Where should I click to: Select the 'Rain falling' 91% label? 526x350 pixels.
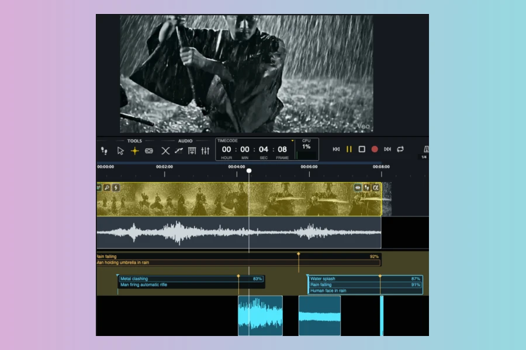365,285
